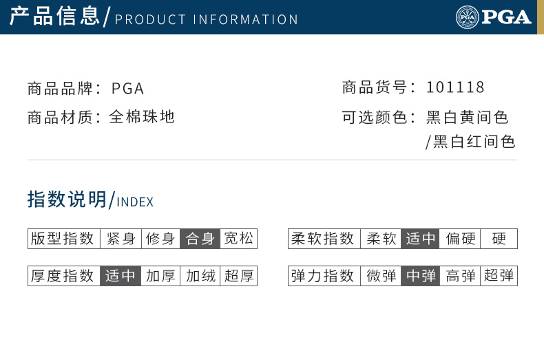Screen dimensions: 544x344
Task: Select the 紧身 fit option
Action: [121, 239]
